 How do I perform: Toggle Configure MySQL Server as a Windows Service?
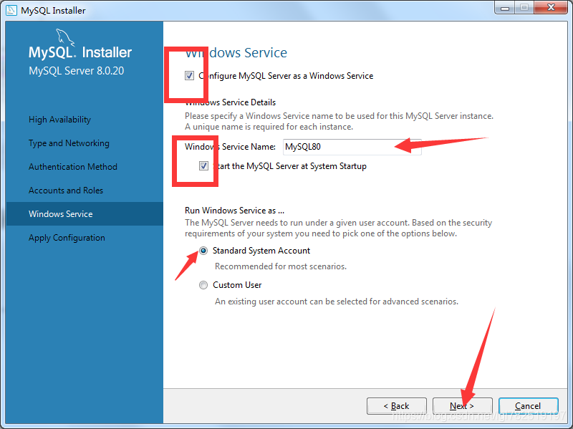click(x=189, y=76)
